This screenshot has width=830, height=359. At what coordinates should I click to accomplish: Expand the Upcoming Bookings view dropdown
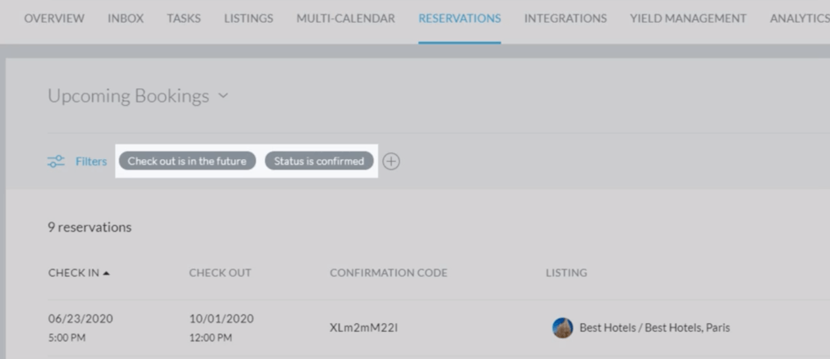pyautogui.click(x=223, y=96)
